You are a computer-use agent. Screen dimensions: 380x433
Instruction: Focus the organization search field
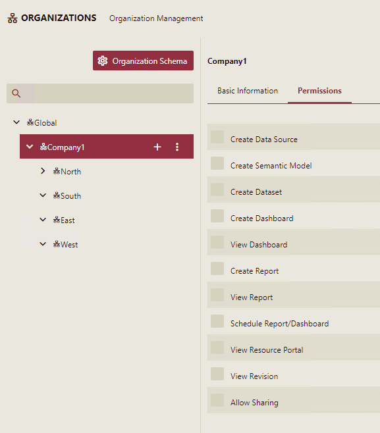point(100,93)
